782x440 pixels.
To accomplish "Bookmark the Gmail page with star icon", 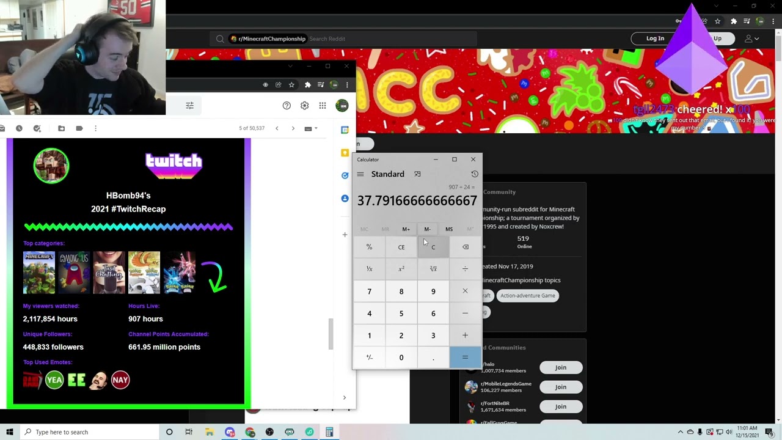I will (291, 85).
